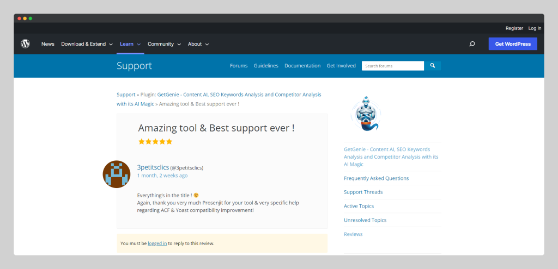Image resolution: width=558 pixels, height=269 pixels.
Task: Click the macOS red close window dot
Action: (x=19, y=18)
